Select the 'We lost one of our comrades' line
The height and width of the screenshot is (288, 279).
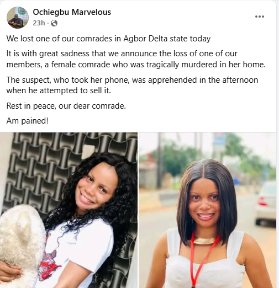point(108,39)
